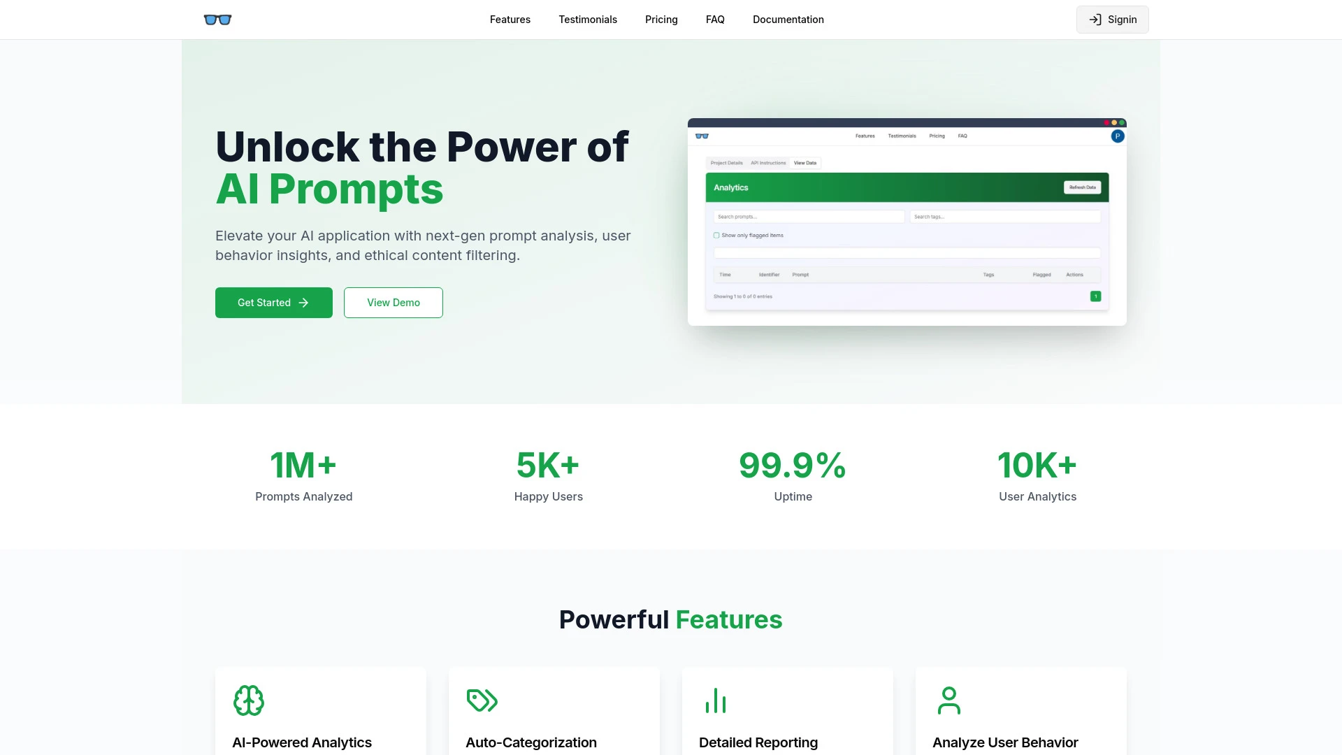Open the Project Details tab
1342x755 pixels.
point(727,163)
